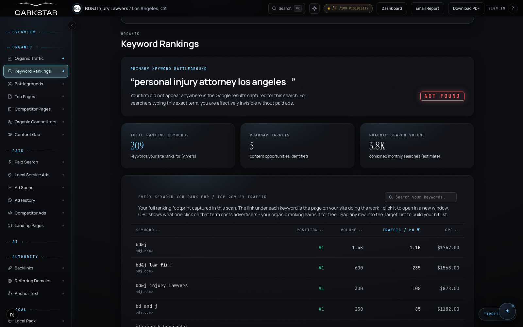Click the Total Ranking Keywords 209 value
Screen dimensions: 523x327
(x=137, y=146)
